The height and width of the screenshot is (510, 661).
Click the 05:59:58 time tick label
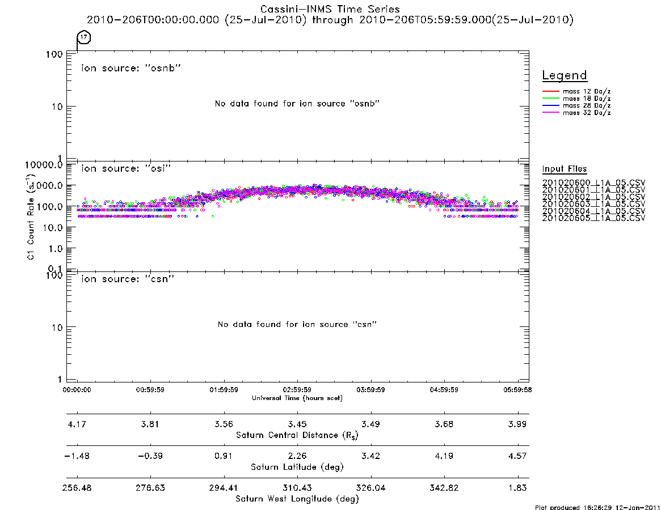[x=517, y=390]
